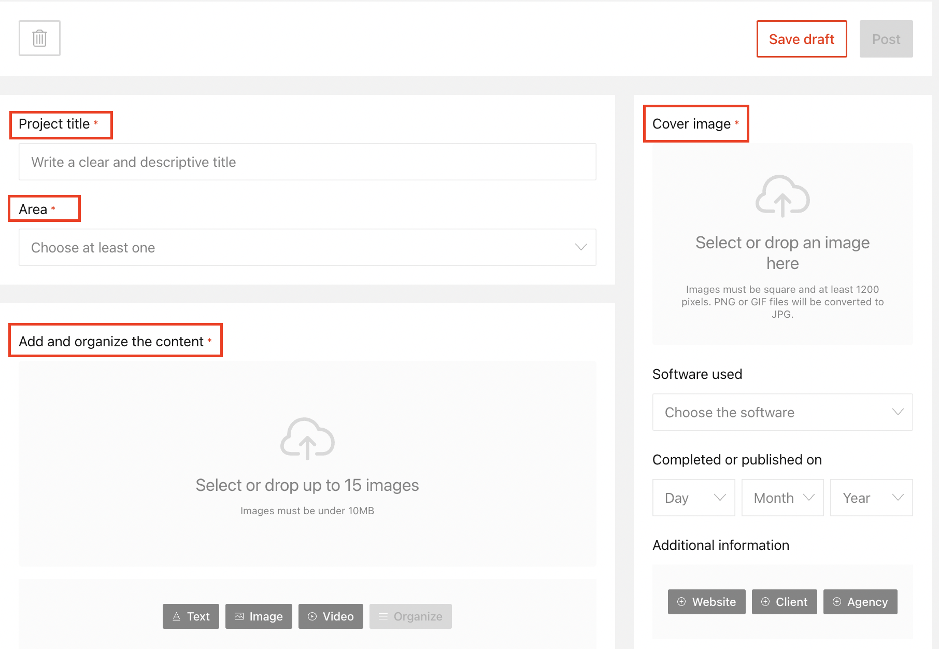The height and width of the screenshot is (649, 939).
Task: Add an Image block
Action: pos(259,616)
